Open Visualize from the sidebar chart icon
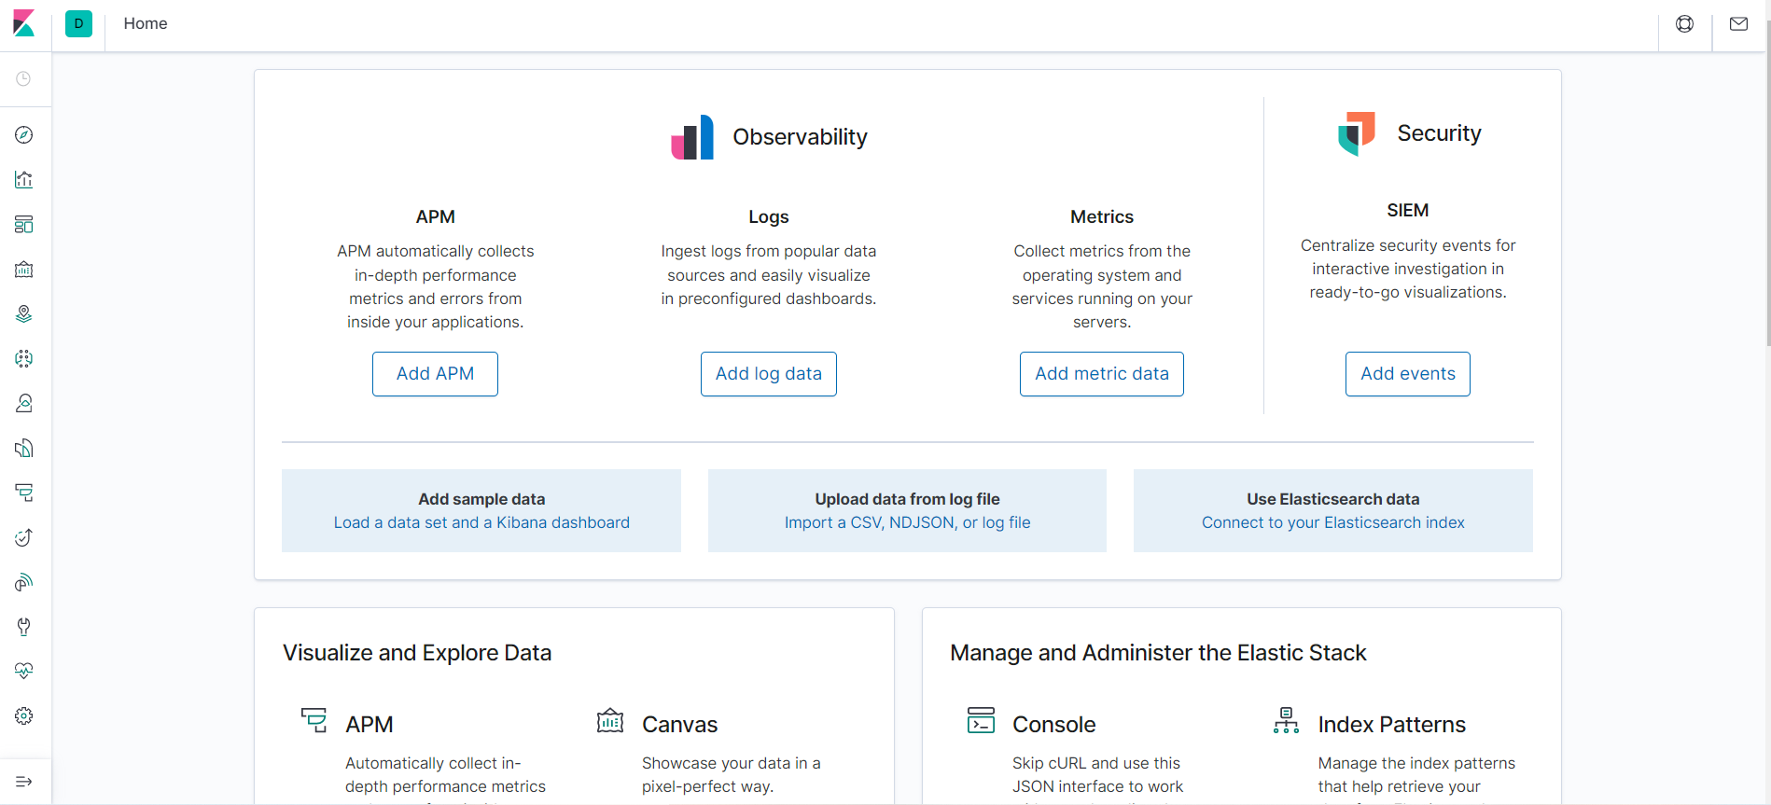The width and height of the screenshot is (1771, 805). [x=24, y=180]
